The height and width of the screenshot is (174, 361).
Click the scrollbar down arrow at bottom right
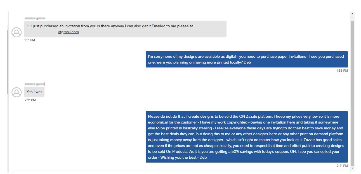click(352, 168)
